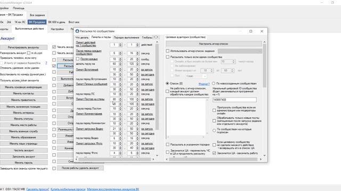Screen dimensions: 341x191
Task: Enable the После каждых checkbox
Action: point(78,59)
